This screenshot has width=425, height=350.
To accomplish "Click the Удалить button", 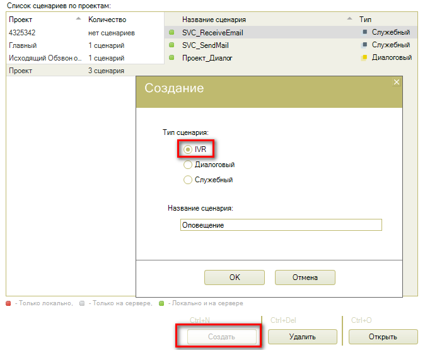I will [x=302, y=337].
